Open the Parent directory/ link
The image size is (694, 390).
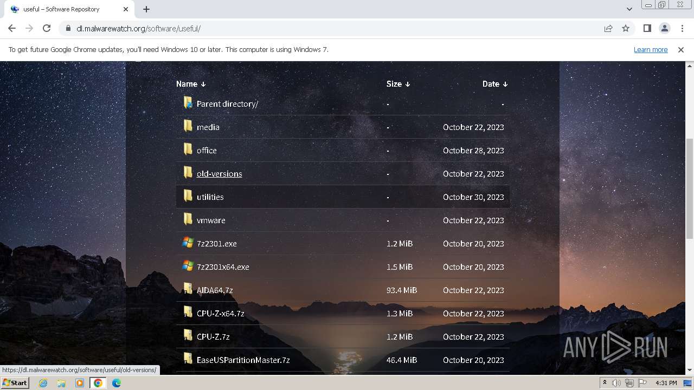pyautogui.click(x=227, y=103)
